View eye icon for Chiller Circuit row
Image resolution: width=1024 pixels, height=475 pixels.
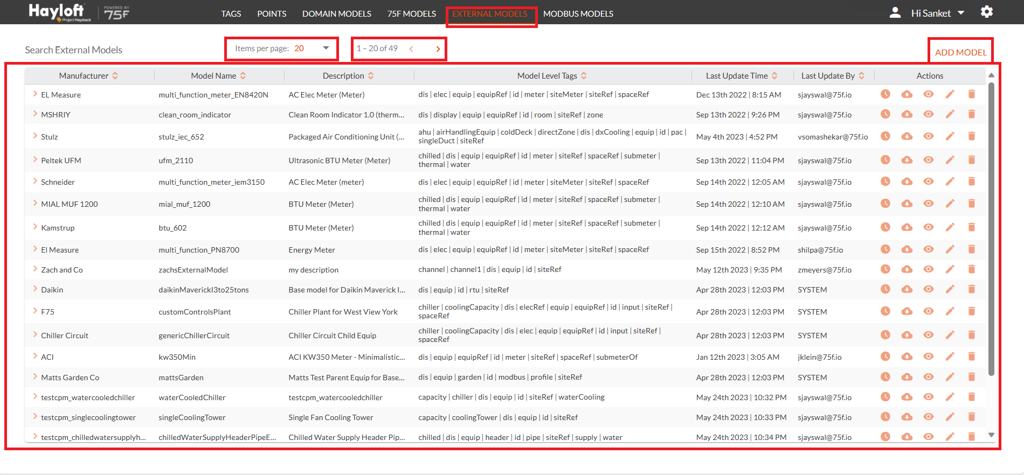[x=928, y=335]
